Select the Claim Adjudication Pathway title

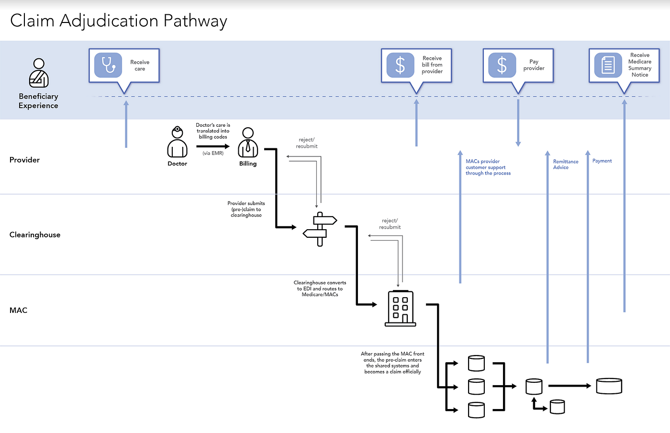[x=119, y=21]
